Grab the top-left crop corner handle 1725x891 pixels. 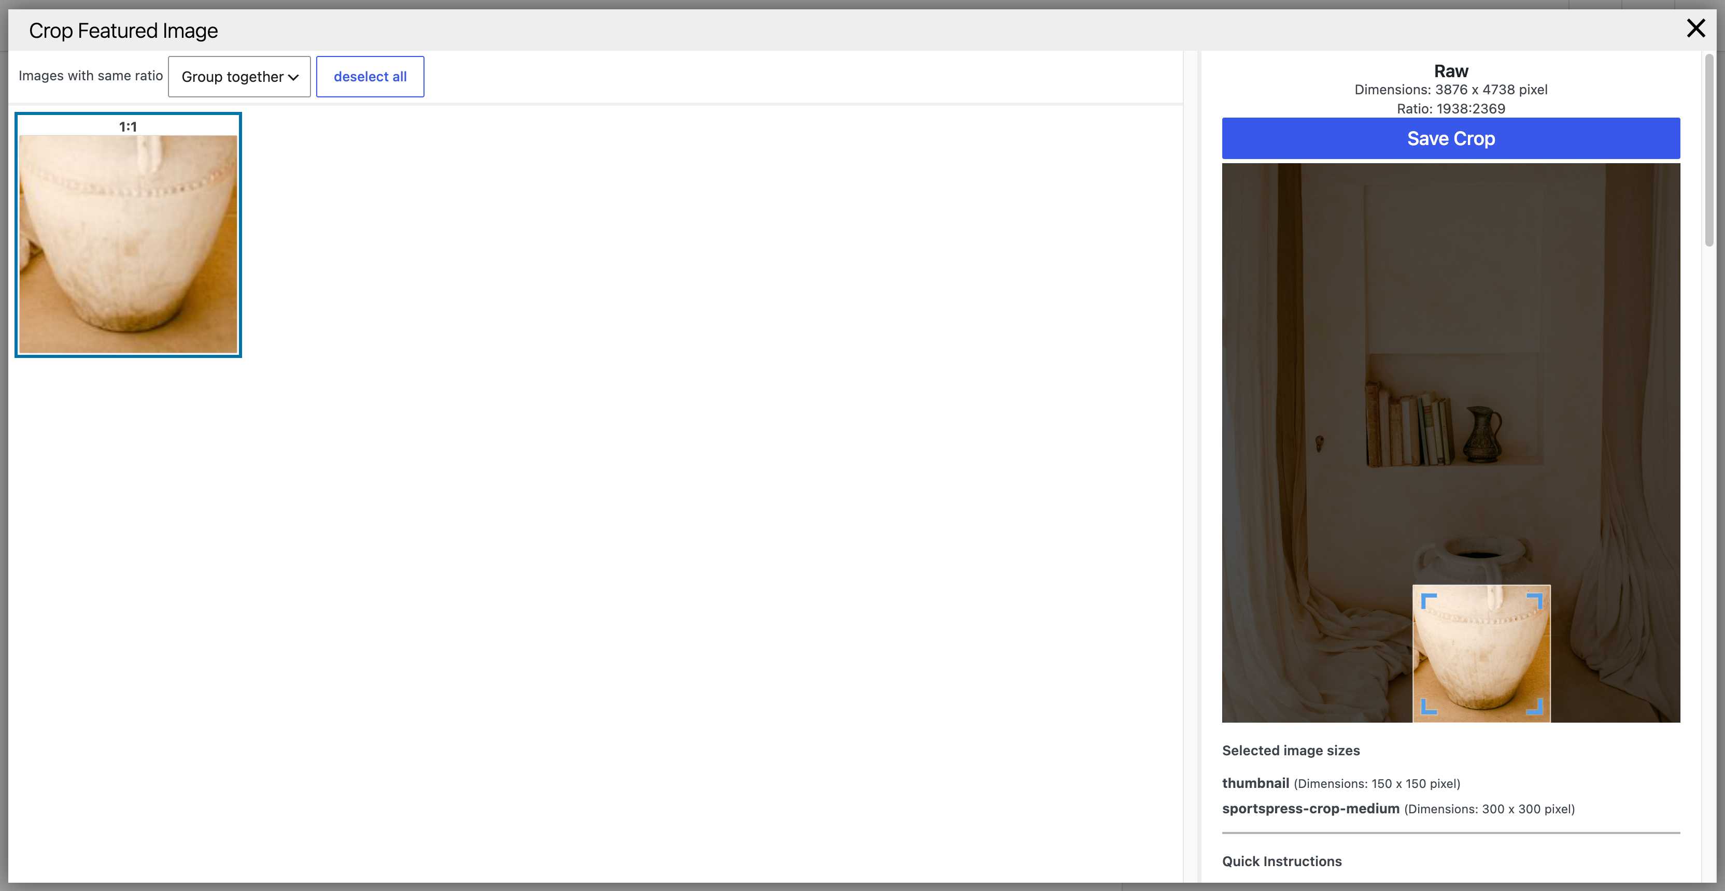(1429, 601)
